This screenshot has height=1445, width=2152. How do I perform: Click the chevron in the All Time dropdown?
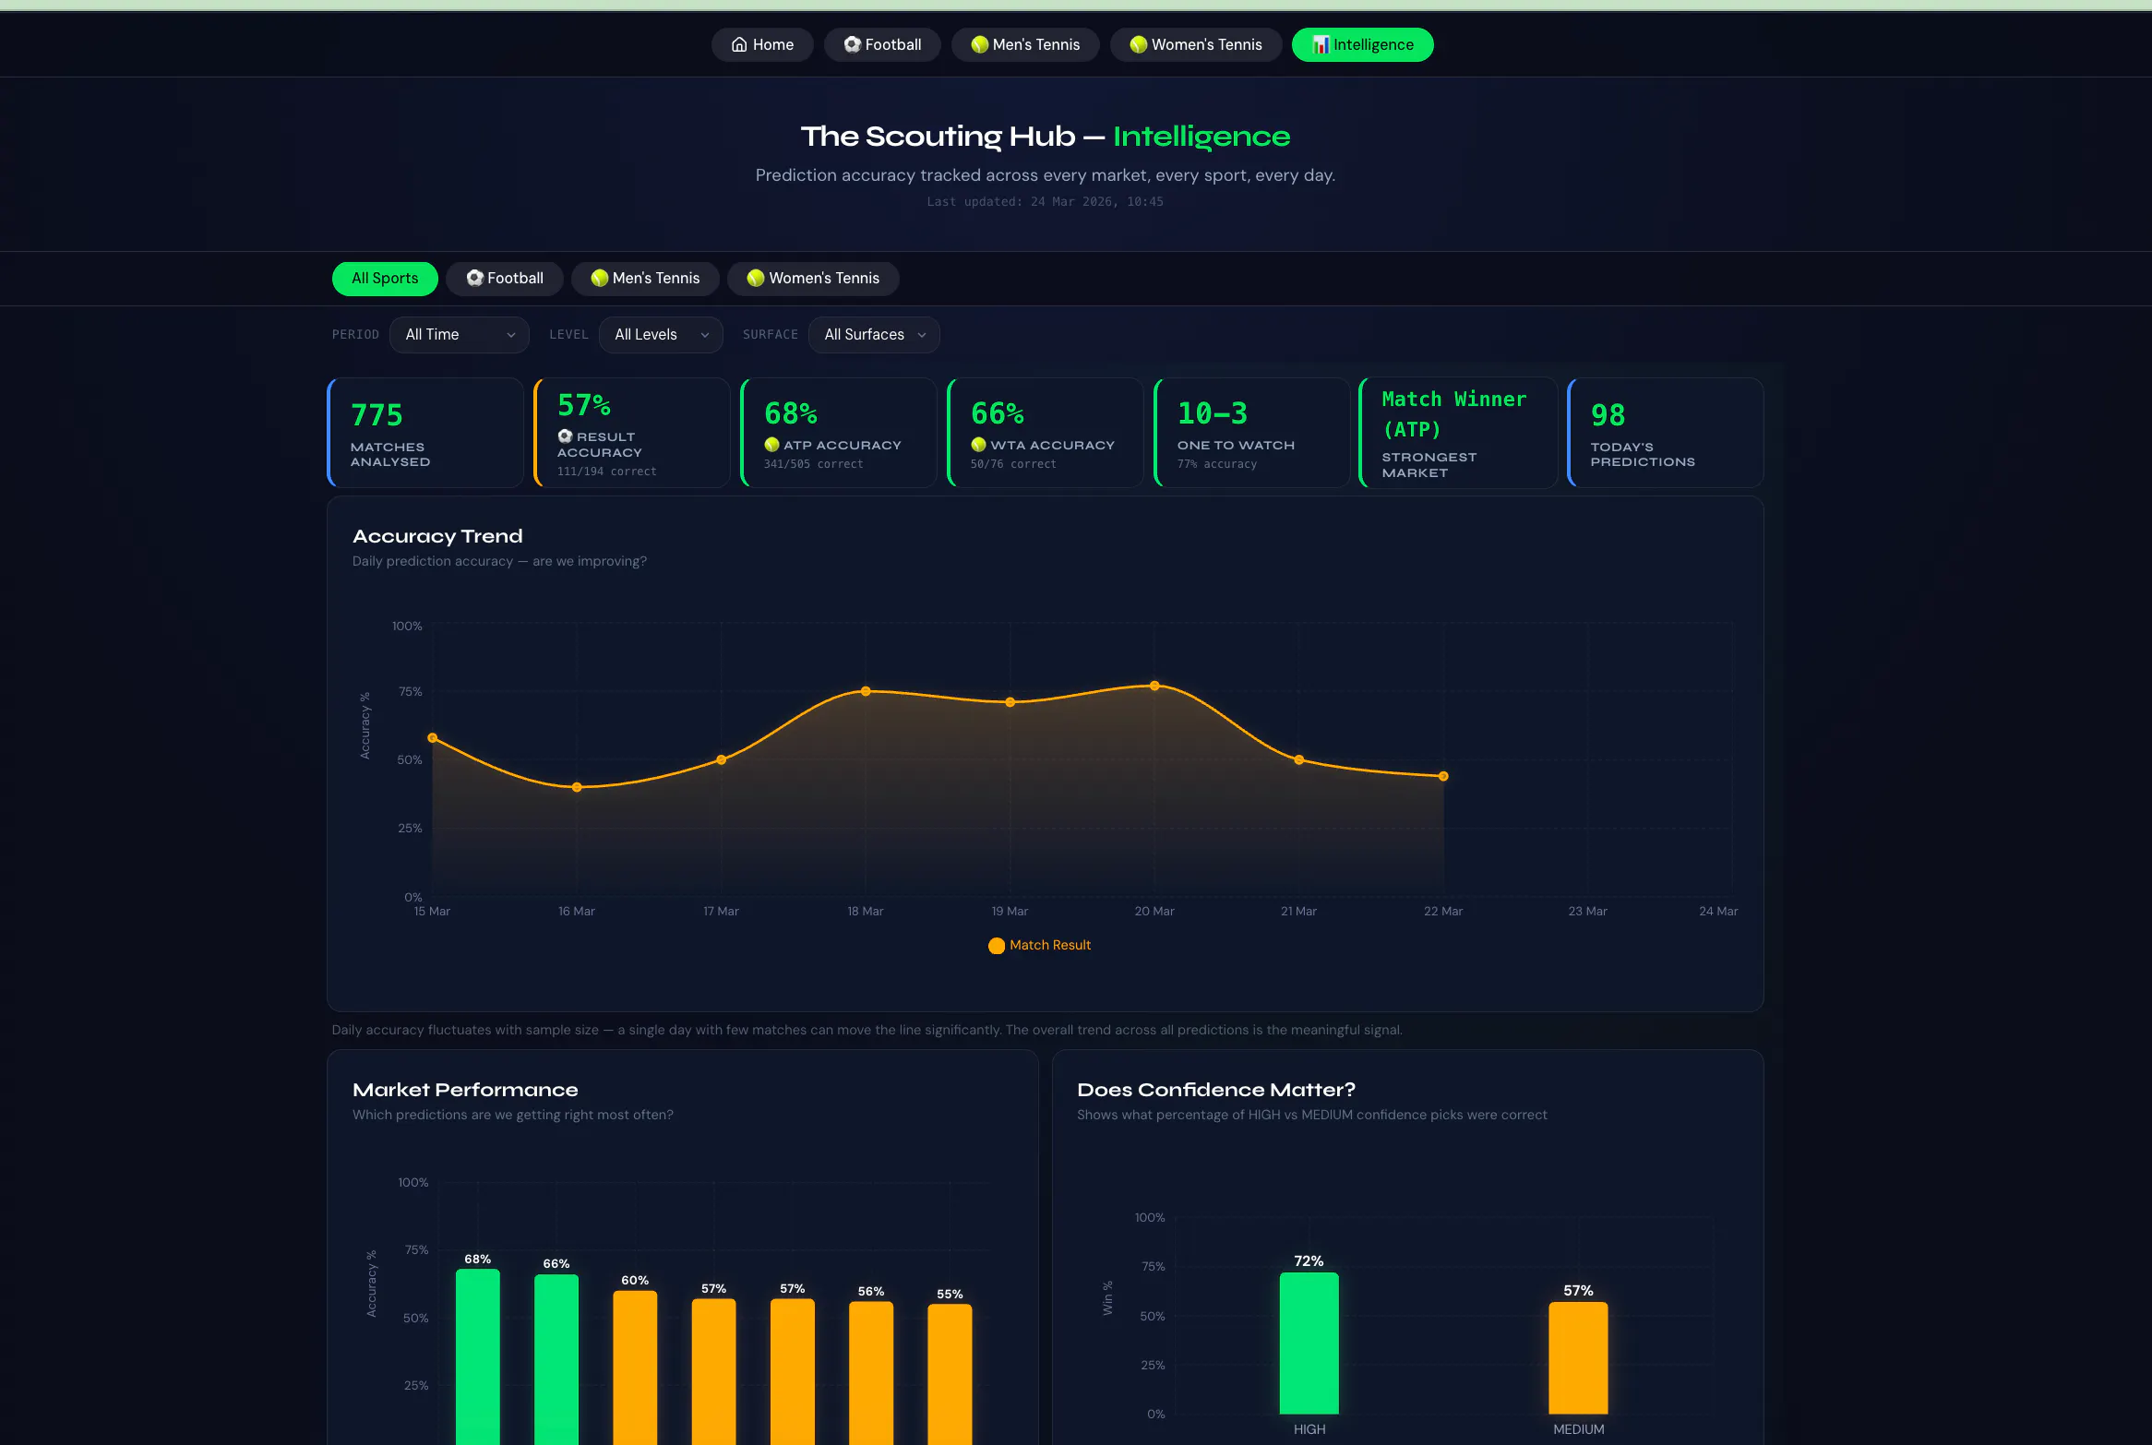[511, 335]
